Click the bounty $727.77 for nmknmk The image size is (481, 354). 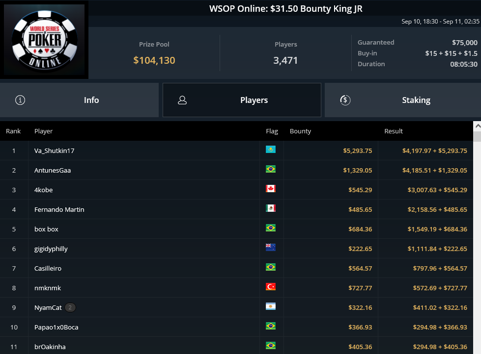tap(360, 288)
